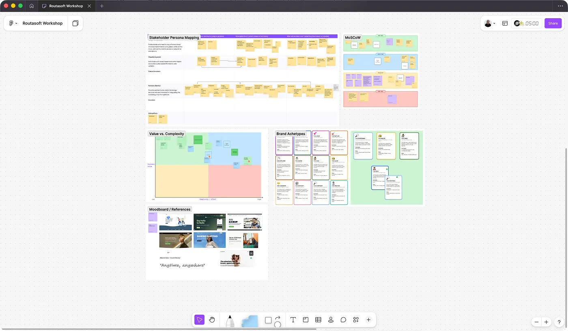Start the 05:00 timer
568x331 pixels.
click(x=532, y=24)
